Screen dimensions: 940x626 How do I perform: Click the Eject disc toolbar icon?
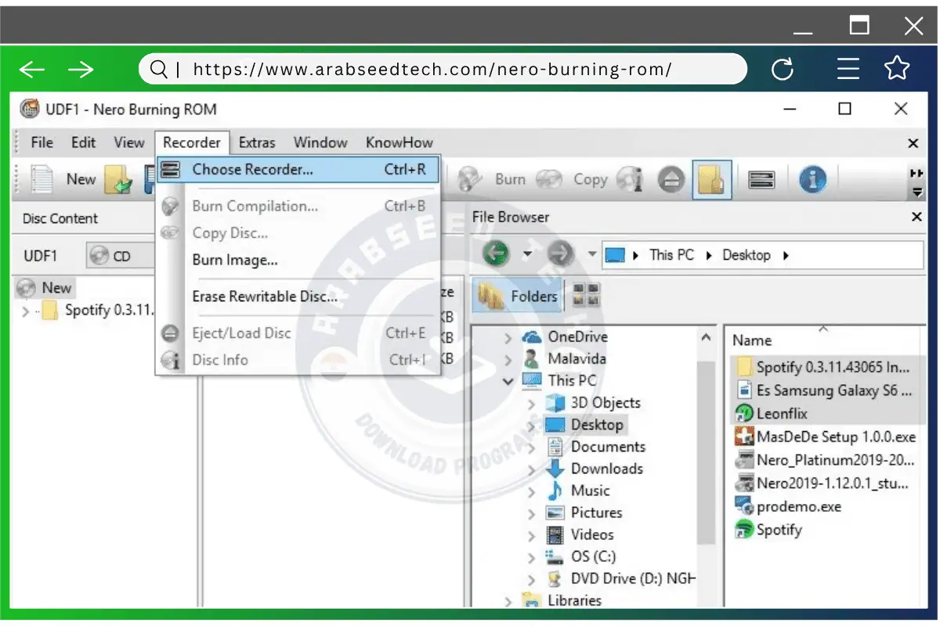click(670, 178)
